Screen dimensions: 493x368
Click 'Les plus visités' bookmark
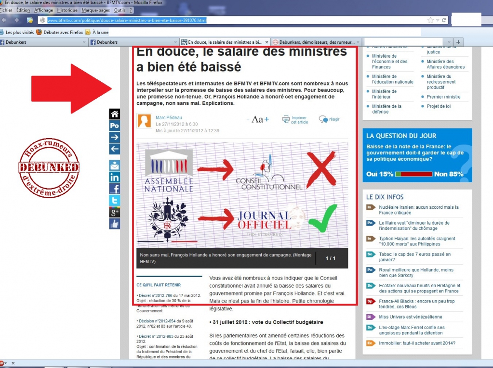(x=17, y=32)
